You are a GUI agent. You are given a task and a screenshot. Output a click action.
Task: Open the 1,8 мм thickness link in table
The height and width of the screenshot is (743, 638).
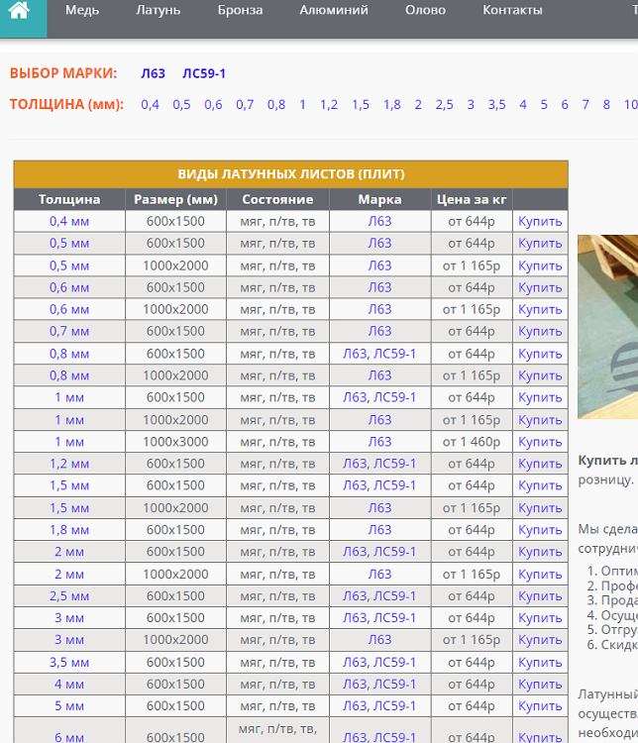(x=69, y=530)
